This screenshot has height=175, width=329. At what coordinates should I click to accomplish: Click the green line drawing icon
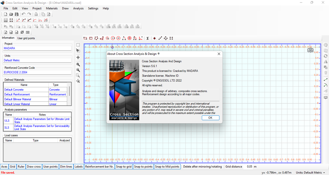tap(326, 80)
